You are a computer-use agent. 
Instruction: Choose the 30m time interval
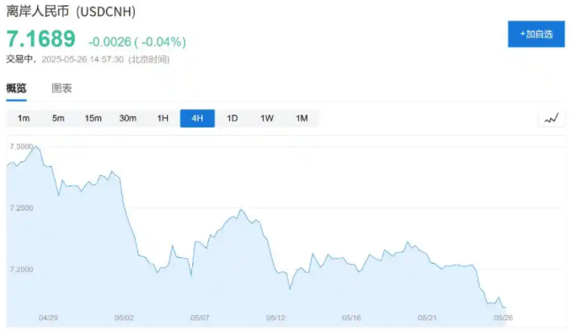(x=128, y=119)
